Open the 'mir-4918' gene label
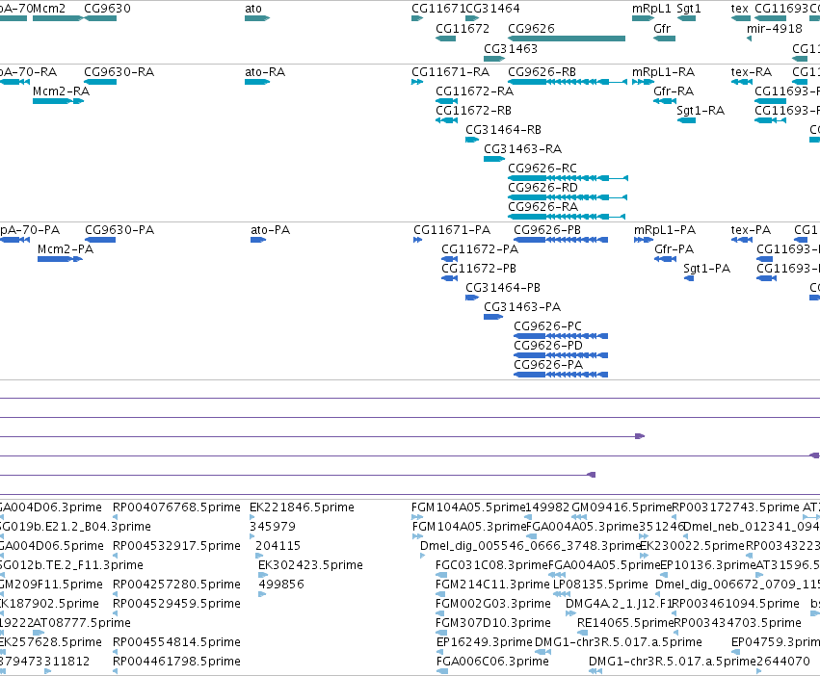This screenshot has width=820, height=676. point(775,28)
